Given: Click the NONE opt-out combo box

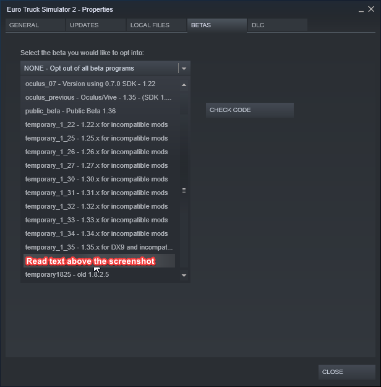Looking at the screenshot, I should [99, 69].
